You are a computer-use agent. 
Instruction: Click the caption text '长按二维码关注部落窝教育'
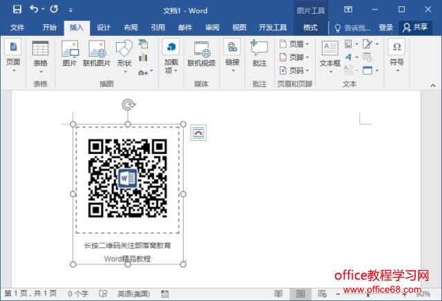(x=127, y=246)
